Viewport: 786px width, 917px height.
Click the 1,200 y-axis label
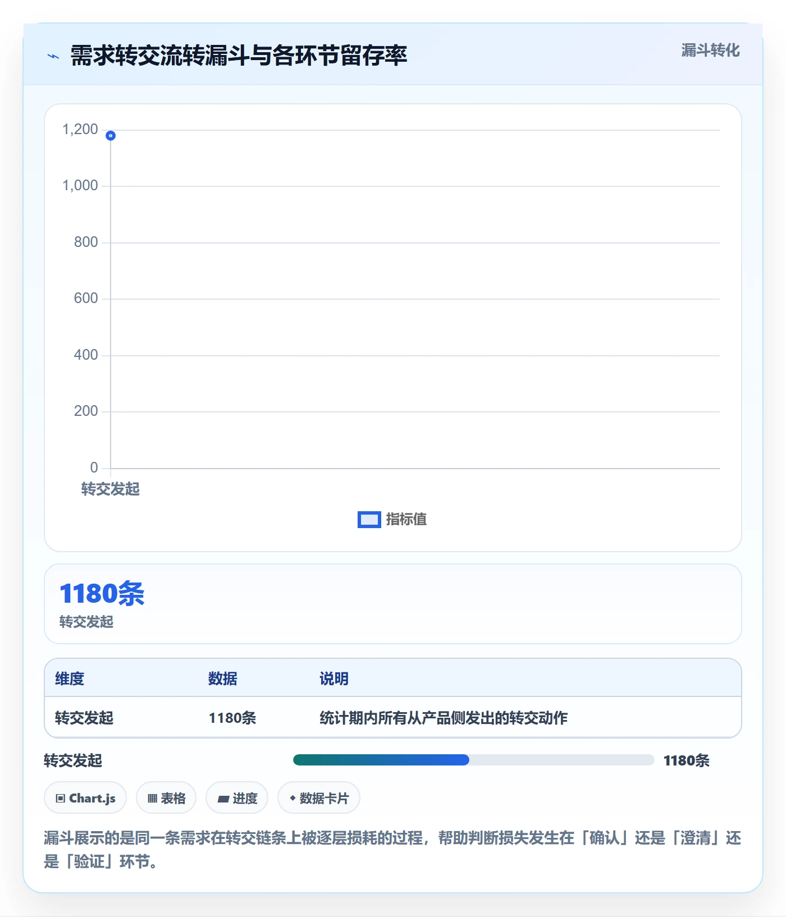(x=80, y=130)
